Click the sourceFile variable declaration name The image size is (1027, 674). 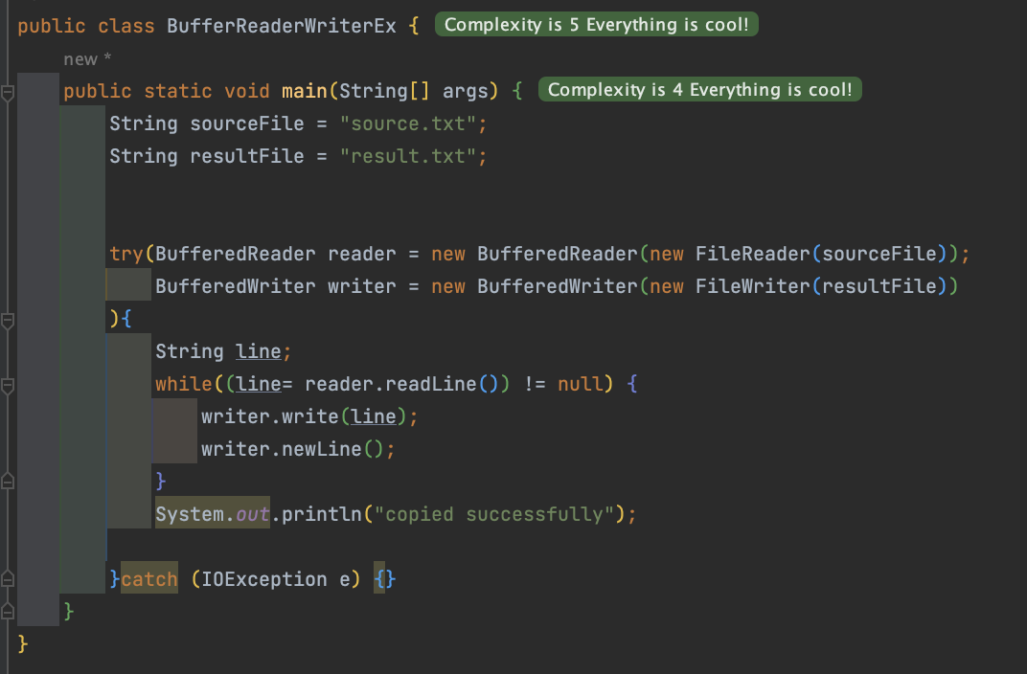pos(247,124)
